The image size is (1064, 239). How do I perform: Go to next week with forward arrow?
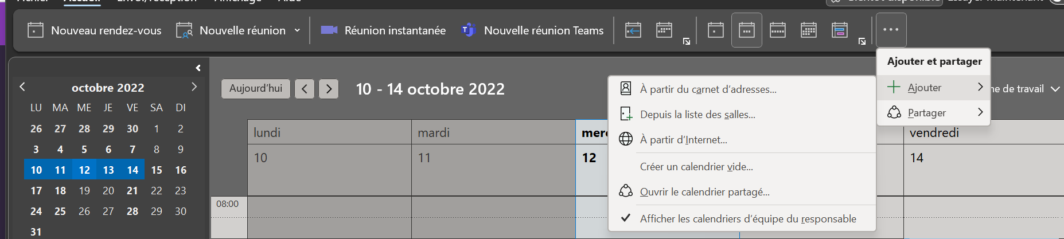329,89
